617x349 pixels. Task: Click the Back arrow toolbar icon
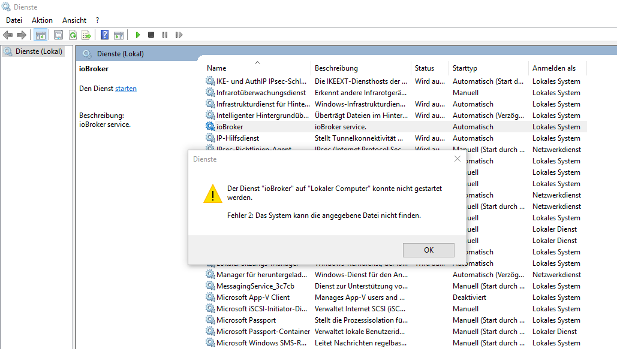click(x=7, y=35)
